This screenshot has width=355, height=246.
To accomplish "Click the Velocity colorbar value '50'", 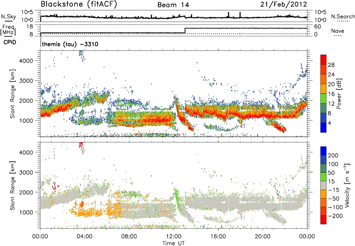I will click(x=331, y=173).
